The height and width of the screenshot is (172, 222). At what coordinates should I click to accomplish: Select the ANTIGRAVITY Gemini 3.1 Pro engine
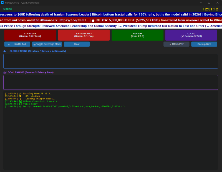point(84,35)
